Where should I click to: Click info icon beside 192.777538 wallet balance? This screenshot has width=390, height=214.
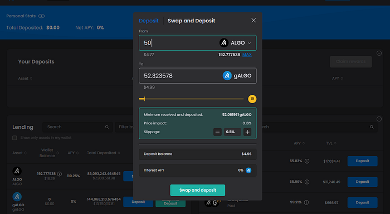60,174
